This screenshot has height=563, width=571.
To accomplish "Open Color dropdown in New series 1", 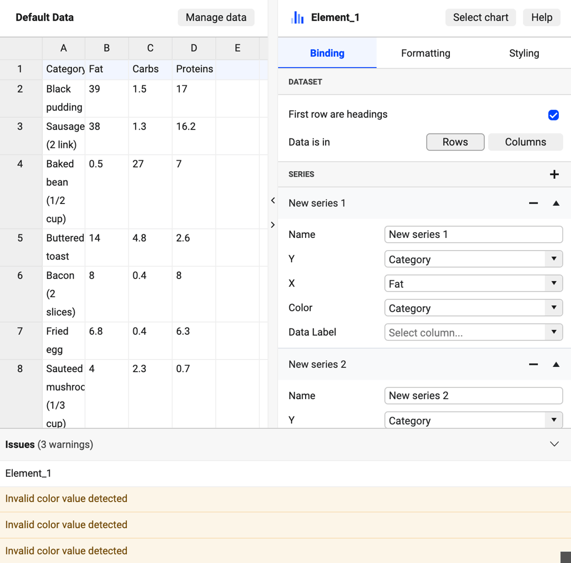I will [x=473, y=308].
